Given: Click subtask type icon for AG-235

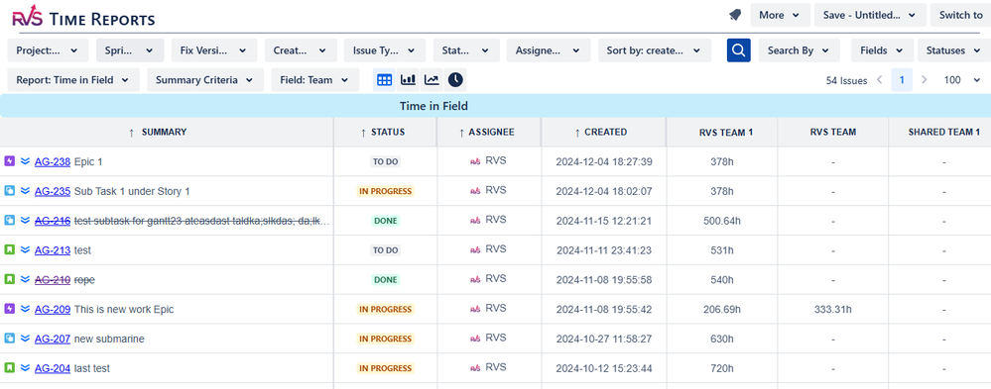Looking at the screenshot, I should (x=10, y=191).
